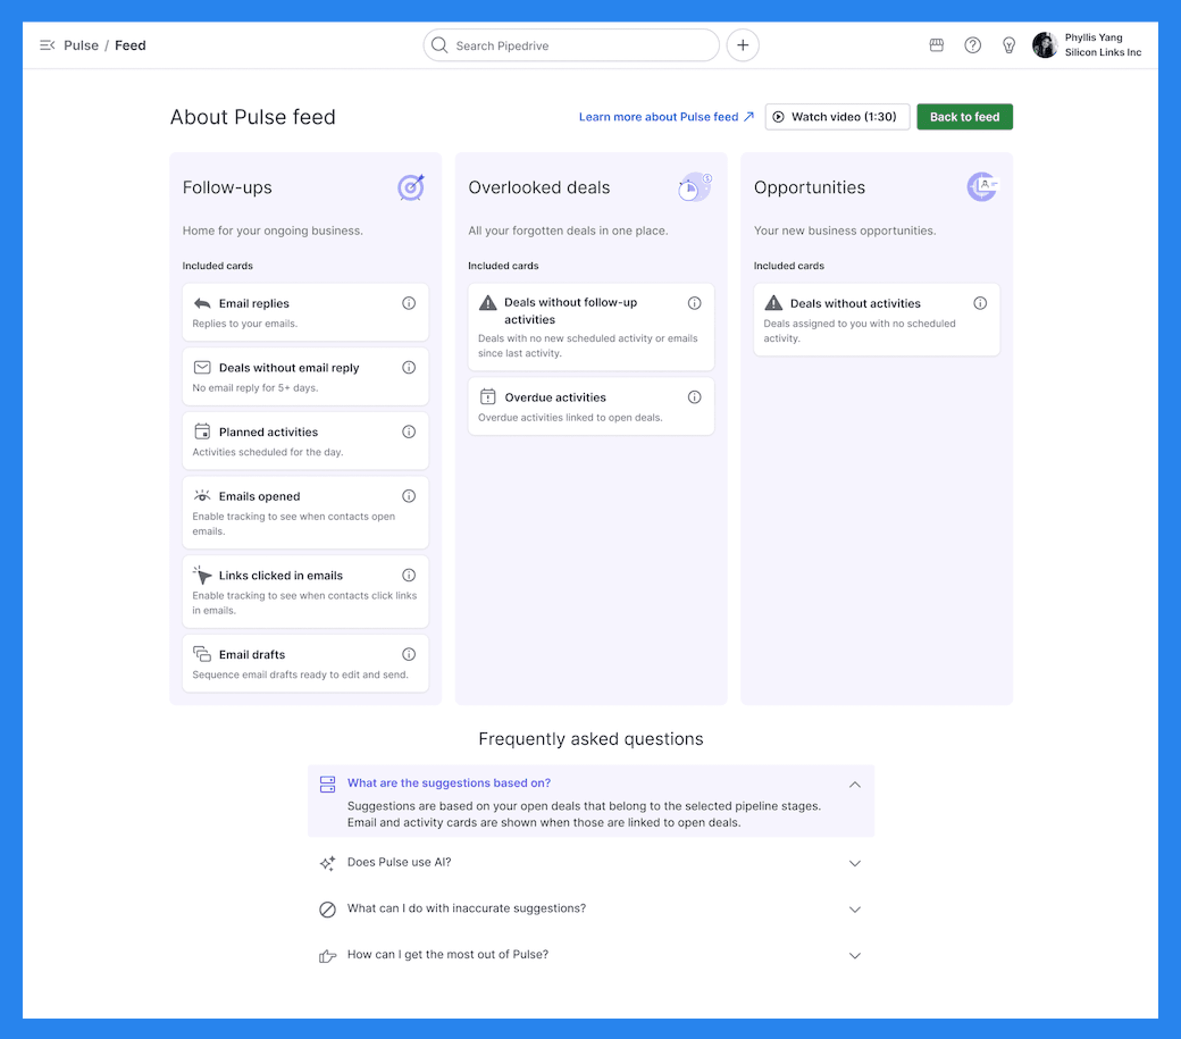Show info for Planned activities card
This screenshot has width=1181, height=1039.
coord(408,431)
